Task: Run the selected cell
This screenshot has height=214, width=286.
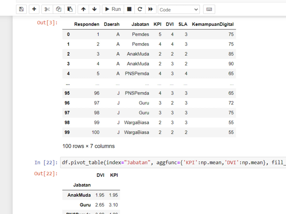Action: (112, 9)
